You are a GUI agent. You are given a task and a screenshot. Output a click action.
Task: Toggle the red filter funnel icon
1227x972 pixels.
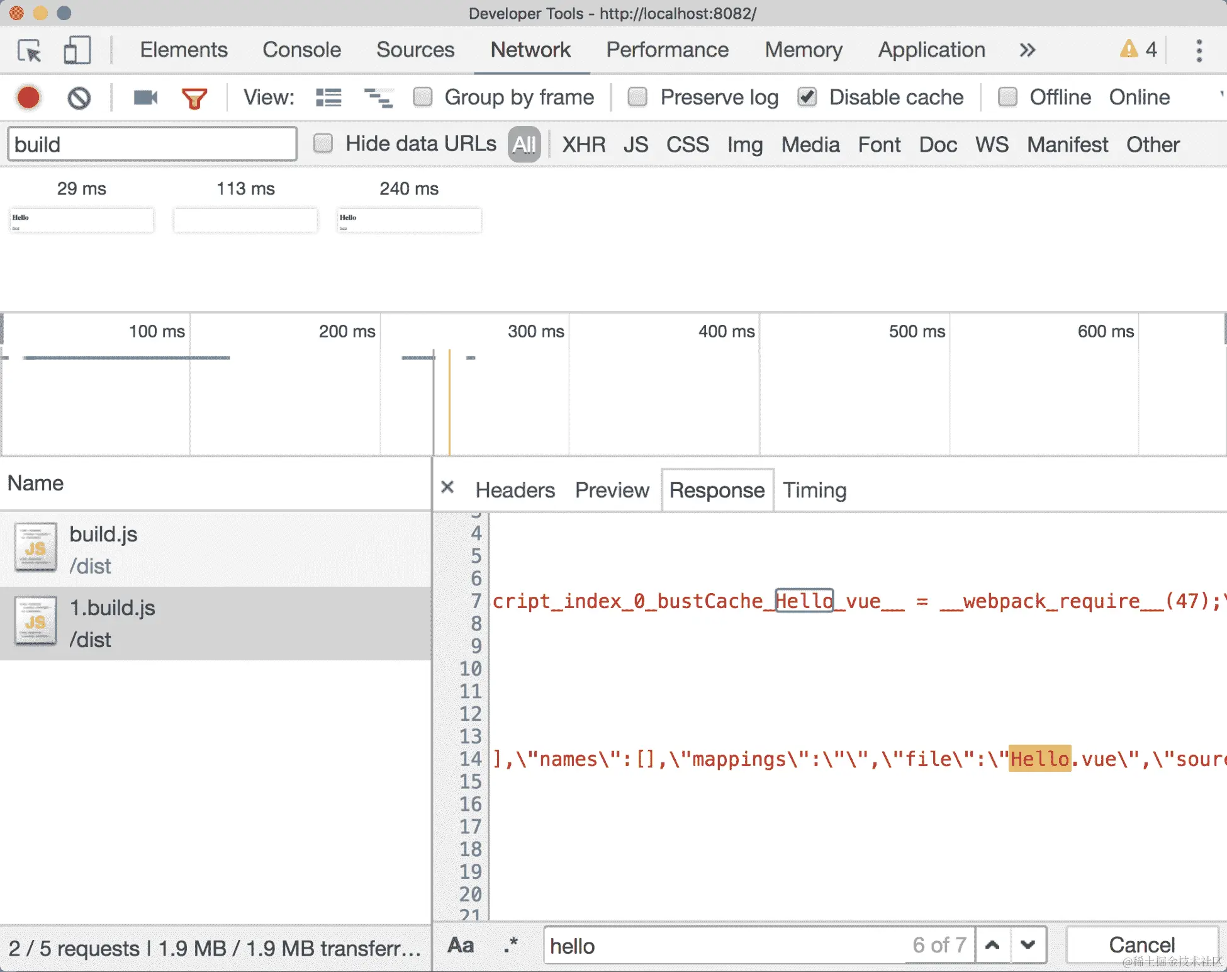pyautogui.click(x=194, y=98)
